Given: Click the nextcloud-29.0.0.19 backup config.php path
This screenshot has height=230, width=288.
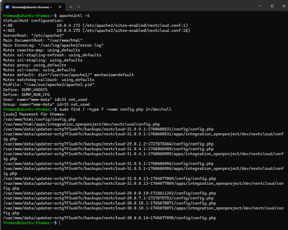Looking at the screenshot, I should coord(109,193).
